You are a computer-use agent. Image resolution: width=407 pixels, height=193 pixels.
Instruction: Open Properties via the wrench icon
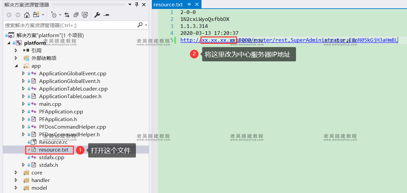[x=97, y=15]
